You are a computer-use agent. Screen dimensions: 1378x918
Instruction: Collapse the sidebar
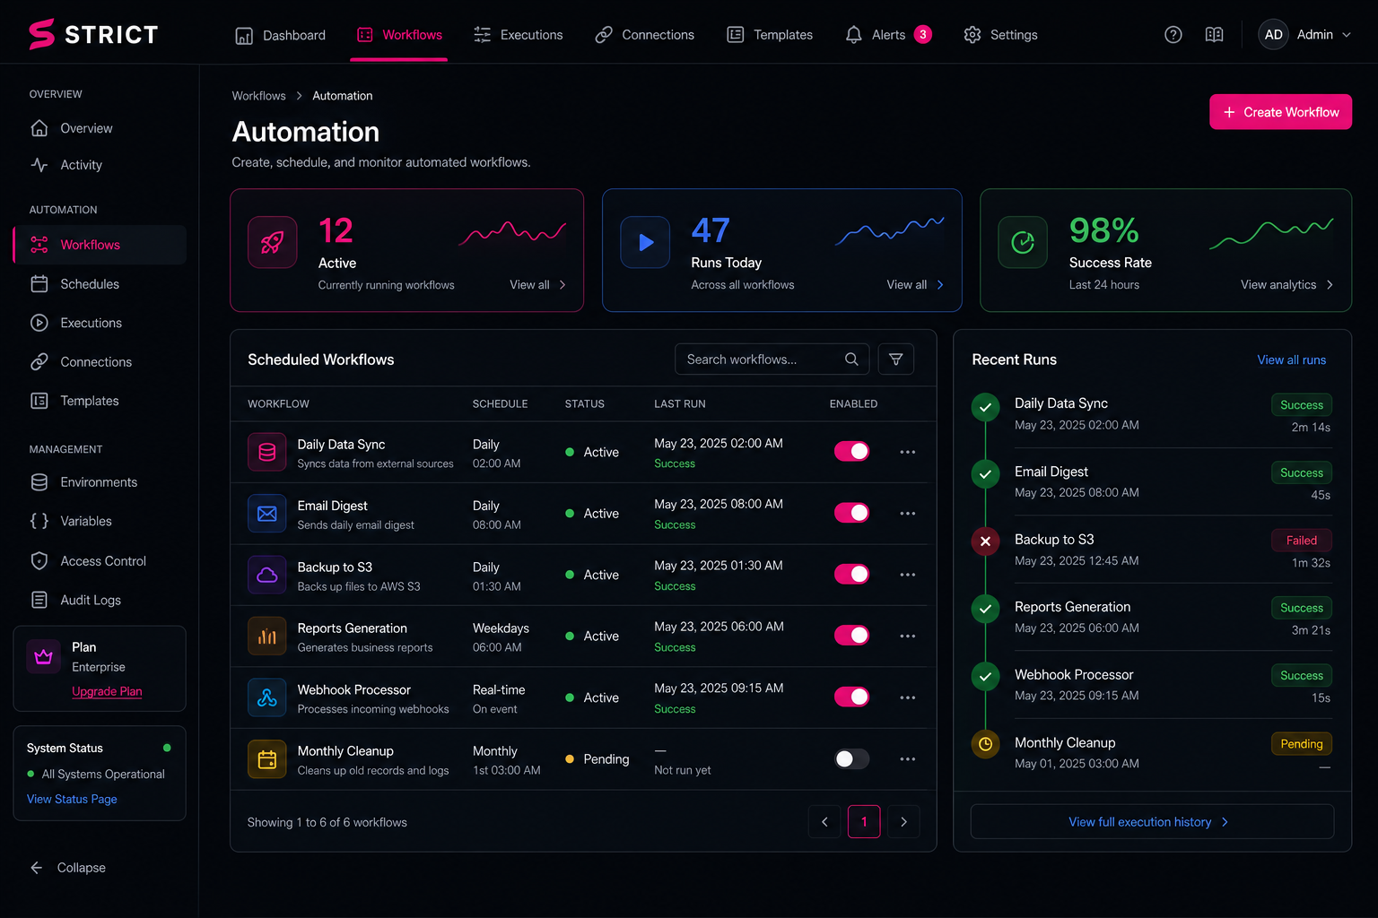pos(67,868)
